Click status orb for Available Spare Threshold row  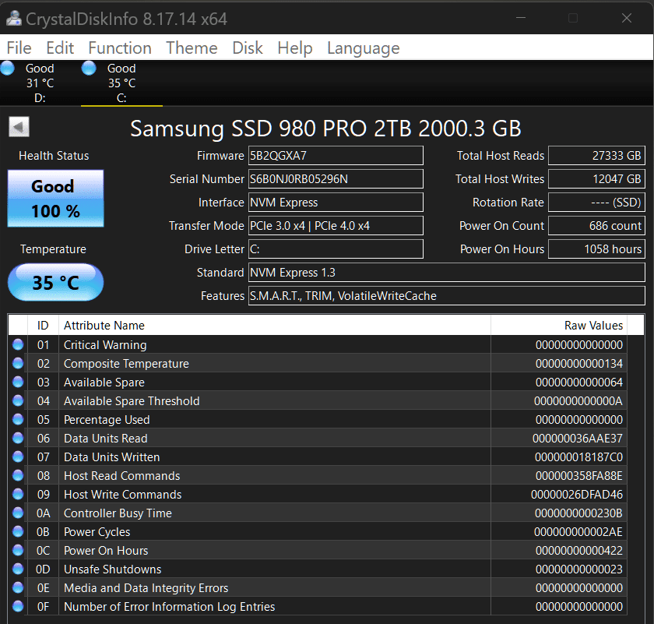point(18,400)
